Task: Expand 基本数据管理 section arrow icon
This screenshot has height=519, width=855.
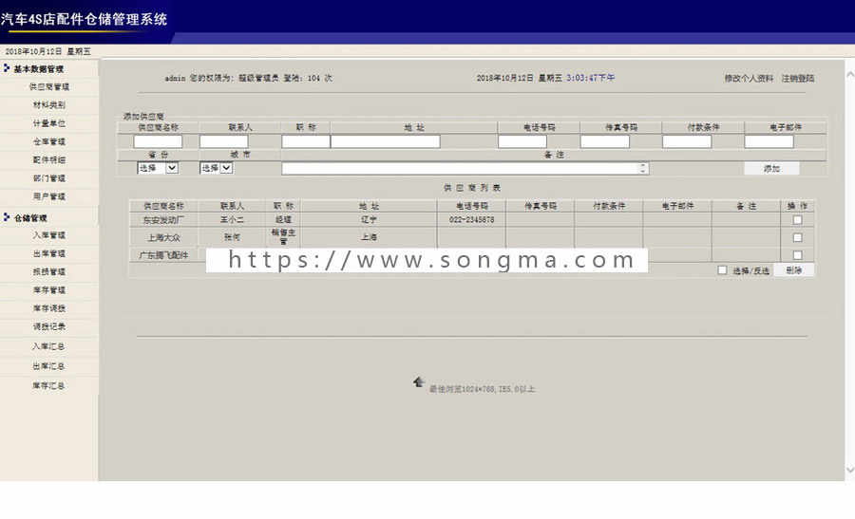Action: [7, 68]
